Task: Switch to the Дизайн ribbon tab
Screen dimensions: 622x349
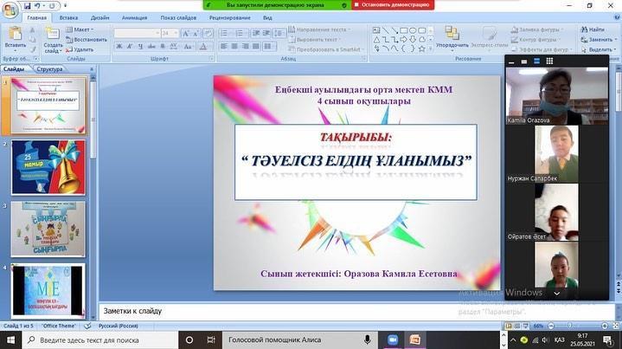Action: click(100, 16)
